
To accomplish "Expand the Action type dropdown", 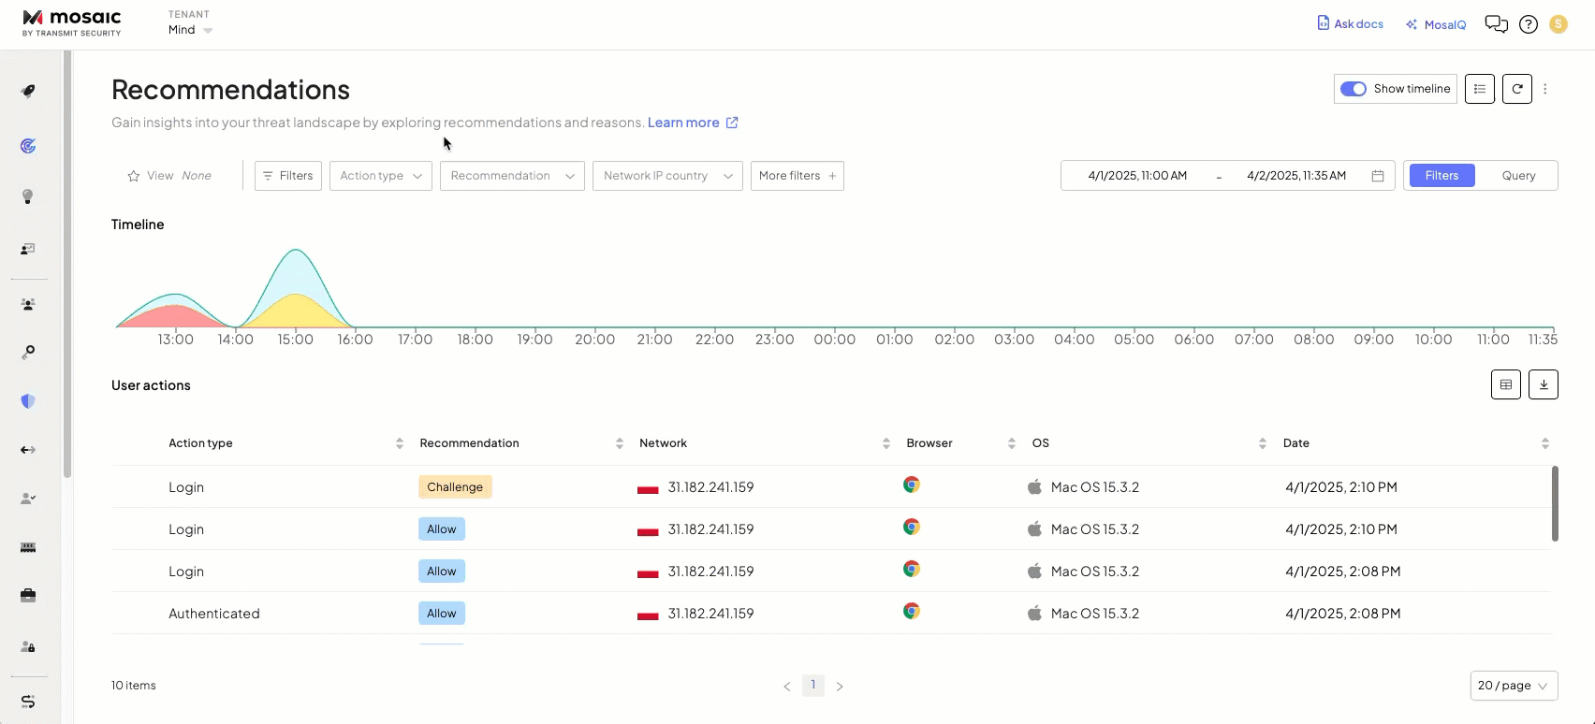I will [x=380, y=176].
